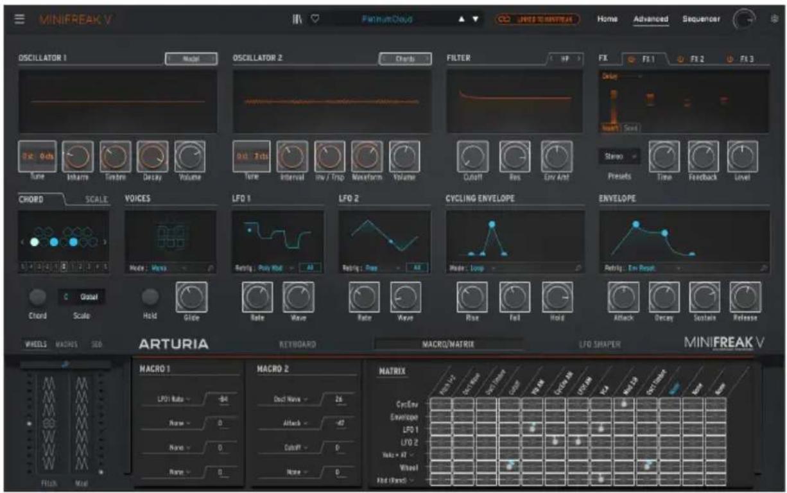
Task: Open Filter HP type selector
Action: [566, 58]
